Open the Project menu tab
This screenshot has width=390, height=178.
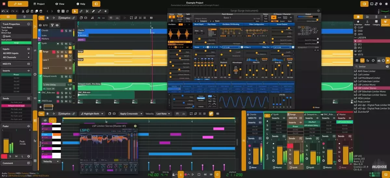[x=39, y=4]
